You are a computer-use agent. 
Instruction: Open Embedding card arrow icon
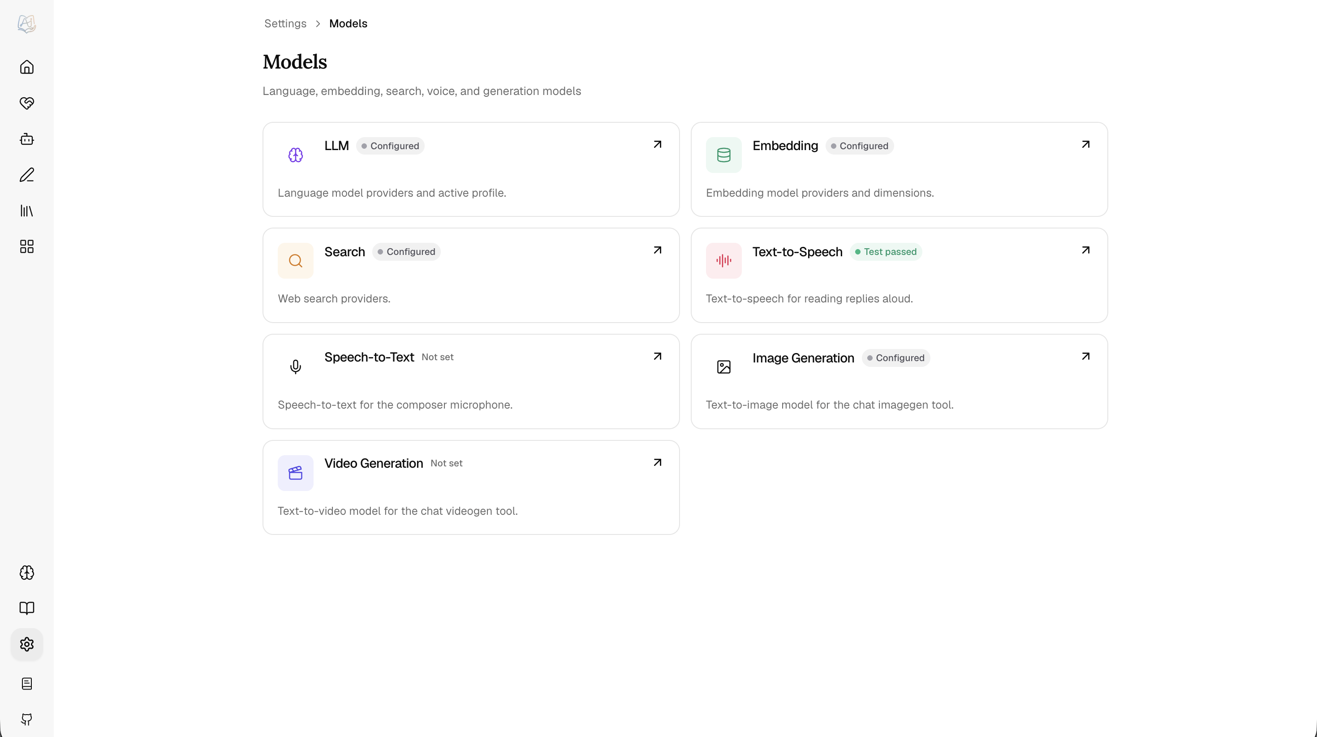[x=1085, y=145]
